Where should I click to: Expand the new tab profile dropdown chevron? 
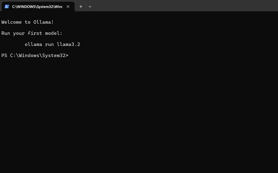[90, 7]
